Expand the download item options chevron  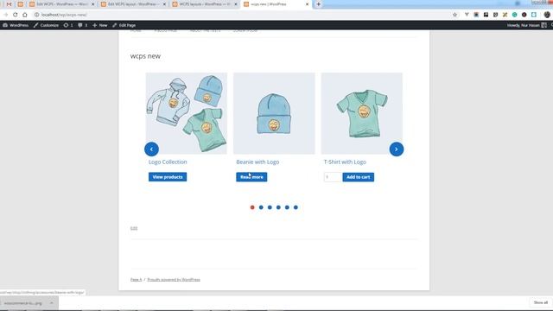tap(52, 303)
